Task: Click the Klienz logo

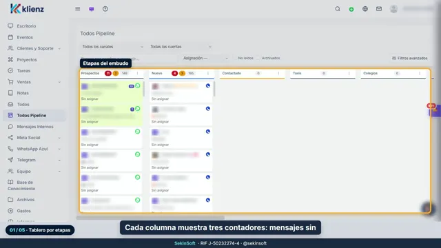Action: tap(27, 9)
